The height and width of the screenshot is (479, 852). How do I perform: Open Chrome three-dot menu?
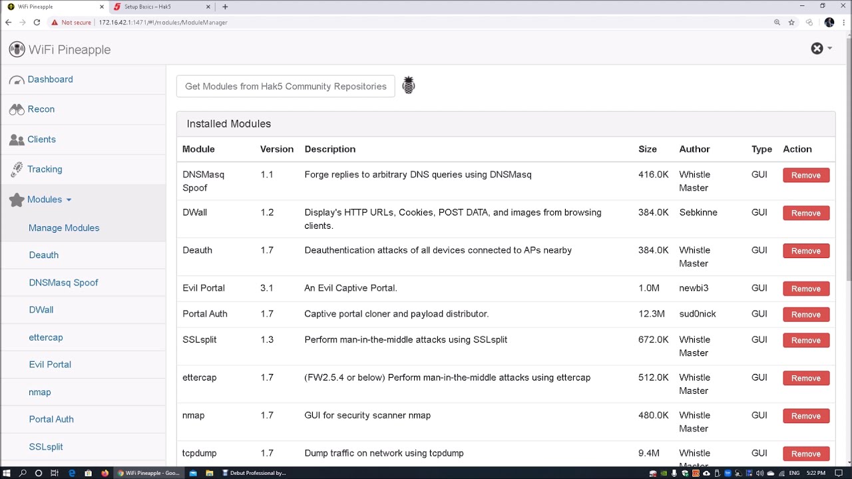coord(844,22)
